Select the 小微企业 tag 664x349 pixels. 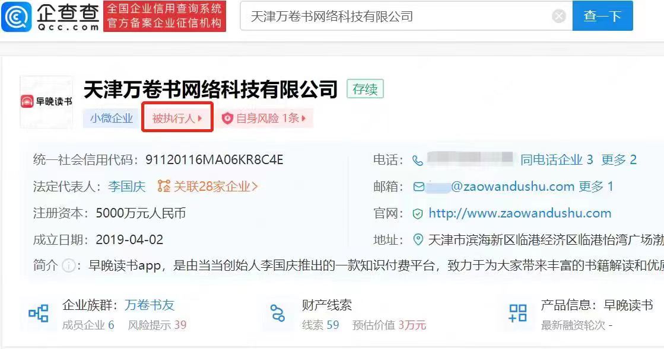112,118
